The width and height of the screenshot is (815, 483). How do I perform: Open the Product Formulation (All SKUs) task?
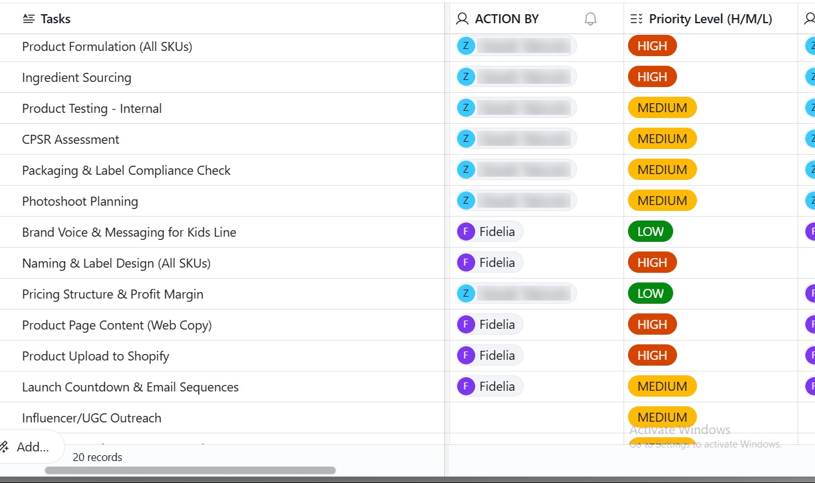(107, 46)
